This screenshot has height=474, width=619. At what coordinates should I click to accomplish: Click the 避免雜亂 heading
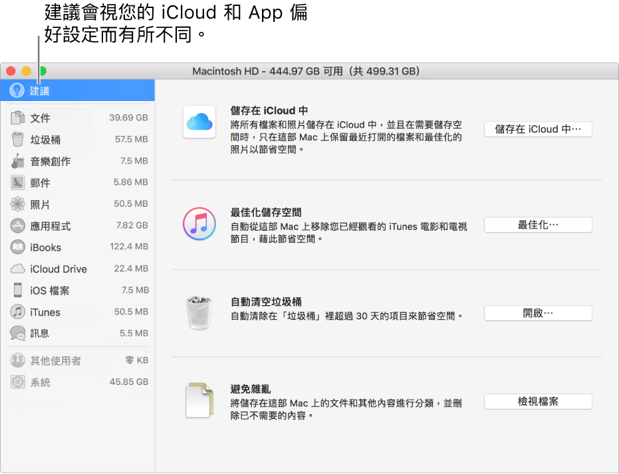click(x=251, y=389)
